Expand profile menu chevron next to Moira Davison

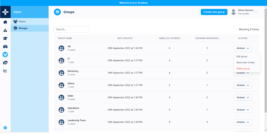coord(256,12)
